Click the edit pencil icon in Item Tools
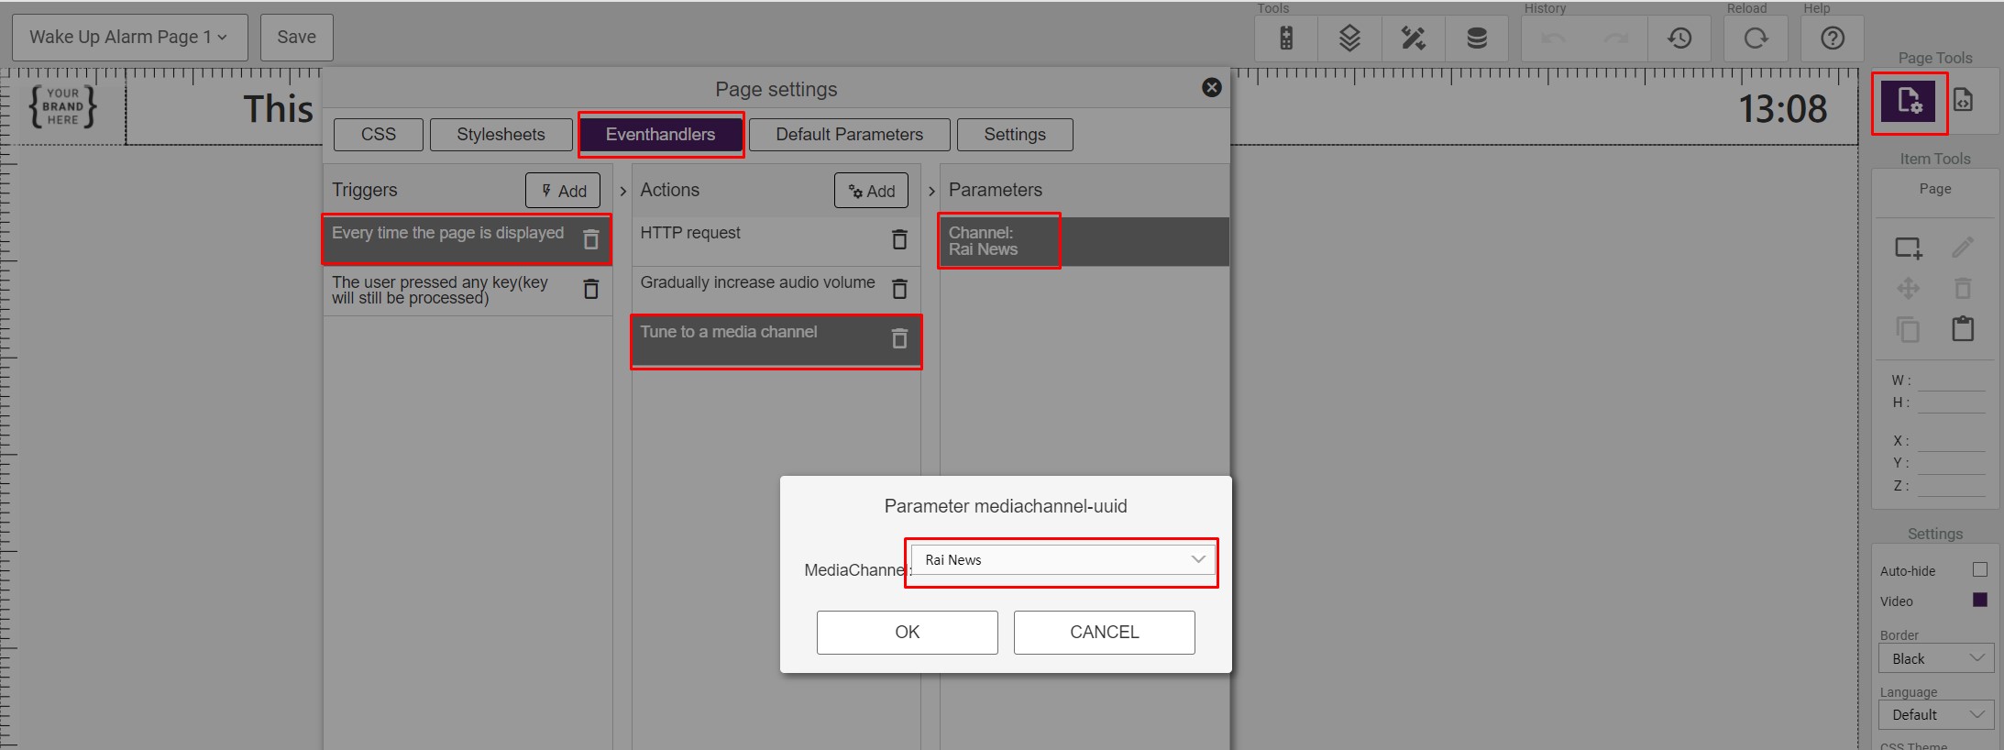The width and height of the screenshot is (2004, 750). point(1963,247)
